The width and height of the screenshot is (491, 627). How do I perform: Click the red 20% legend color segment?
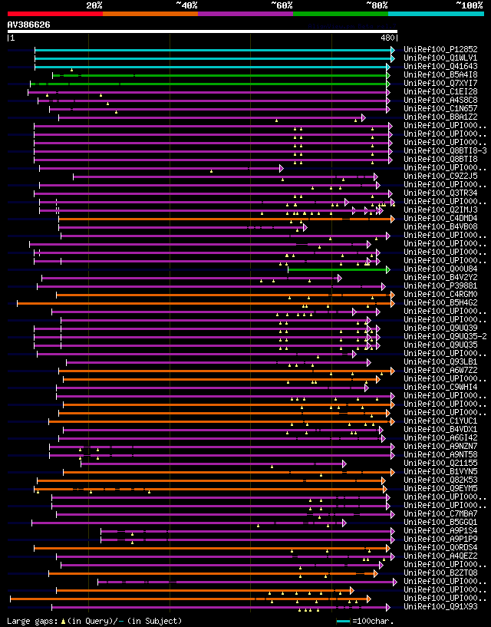click(x=55, y=14)
